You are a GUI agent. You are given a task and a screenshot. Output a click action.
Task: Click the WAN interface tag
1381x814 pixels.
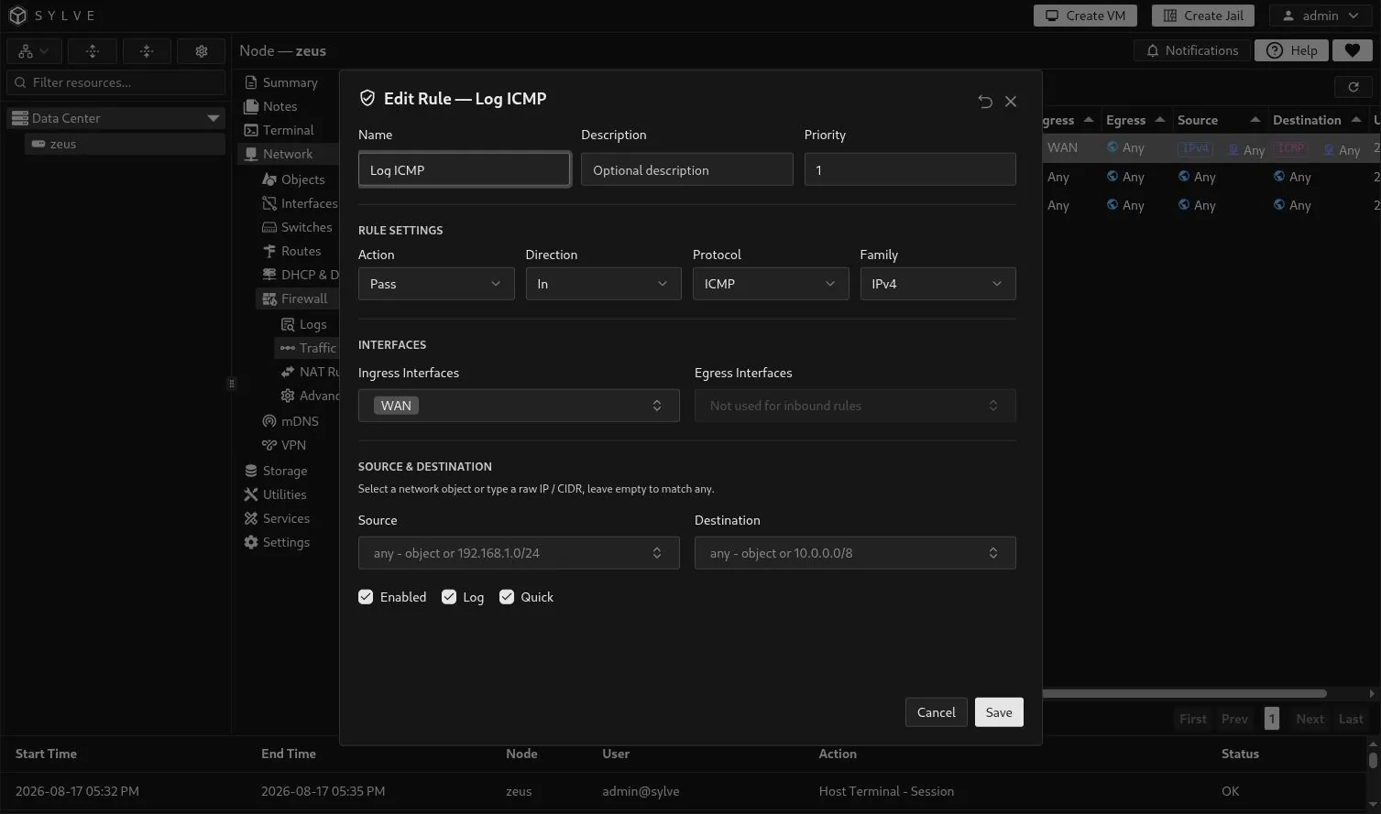(396, 406)
